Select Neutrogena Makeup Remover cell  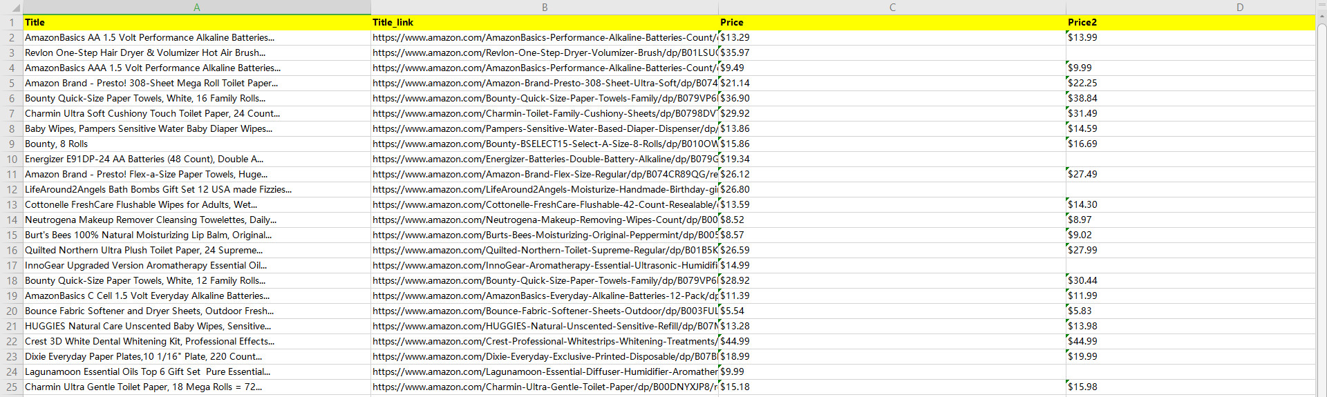pos(197,220)
